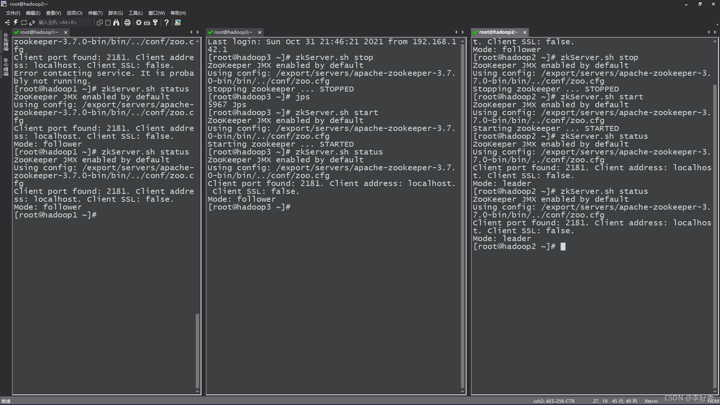
Task: Click scroll-up arrow of hadoop2 pane
Action: [715, 40]
